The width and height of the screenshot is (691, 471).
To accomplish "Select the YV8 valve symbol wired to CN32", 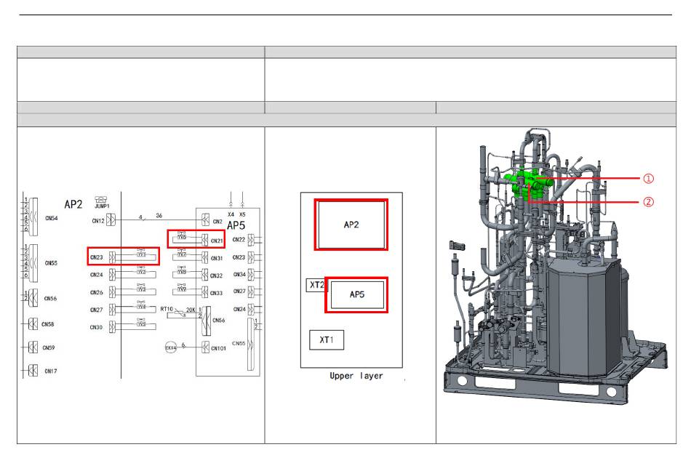I will pos(182,270).
